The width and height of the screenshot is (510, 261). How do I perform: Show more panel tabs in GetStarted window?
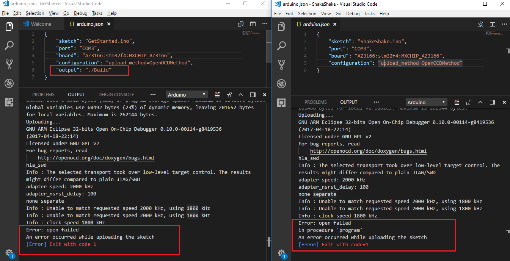[153, 94]
